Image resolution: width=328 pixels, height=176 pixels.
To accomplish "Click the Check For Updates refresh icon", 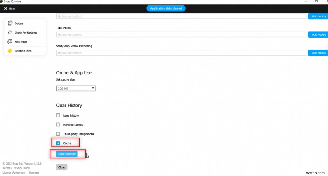I will tap(10, 32).
